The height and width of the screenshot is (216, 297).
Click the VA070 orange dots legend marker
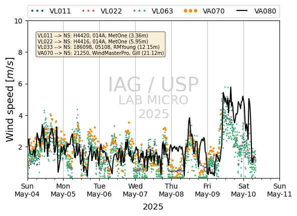[x=190, y=11]
